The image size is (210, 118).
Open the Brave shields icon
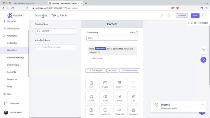tap(172, 8)
